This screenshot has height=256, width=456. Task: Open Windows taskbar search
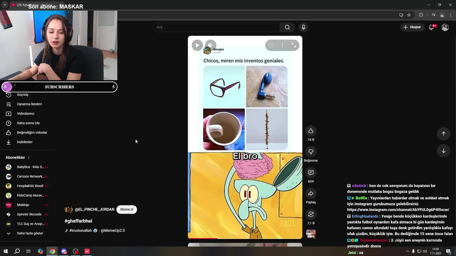coord(17,251)
